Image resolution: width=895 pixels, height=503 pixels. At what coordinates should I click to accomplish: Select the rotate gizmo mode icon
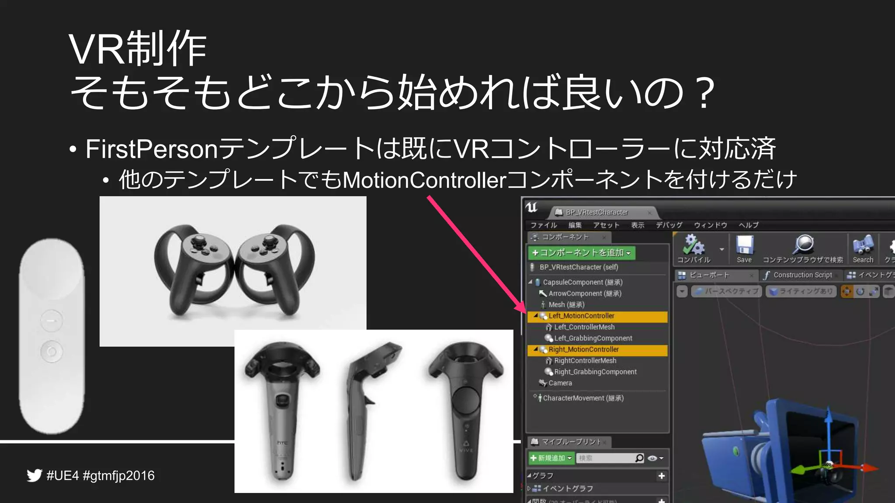point(860,291)
